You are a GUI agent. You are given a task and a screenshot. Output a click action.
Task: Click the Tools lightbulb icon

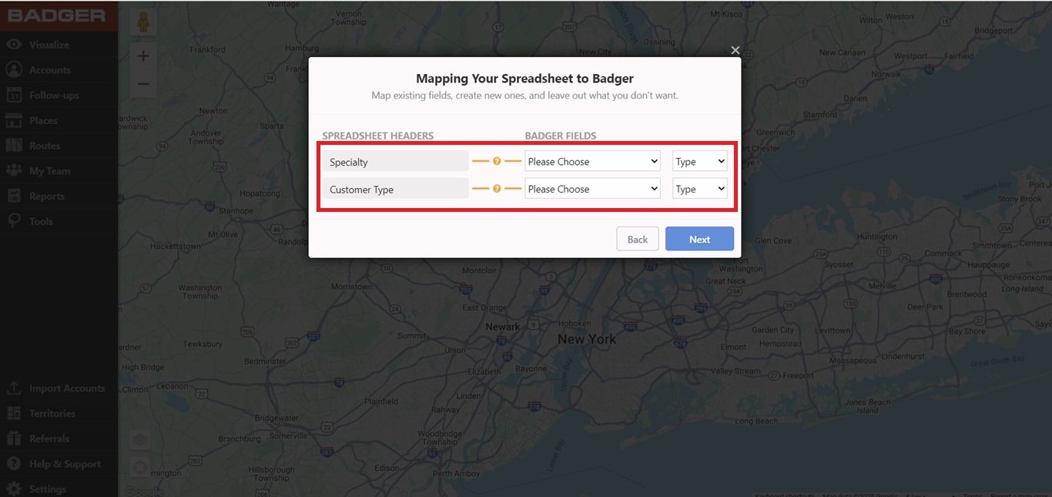coord(13,221)
